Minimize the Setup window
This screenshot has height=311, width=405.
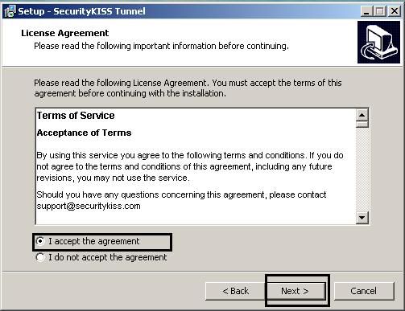pyautogui.click(x=366, y=11)
